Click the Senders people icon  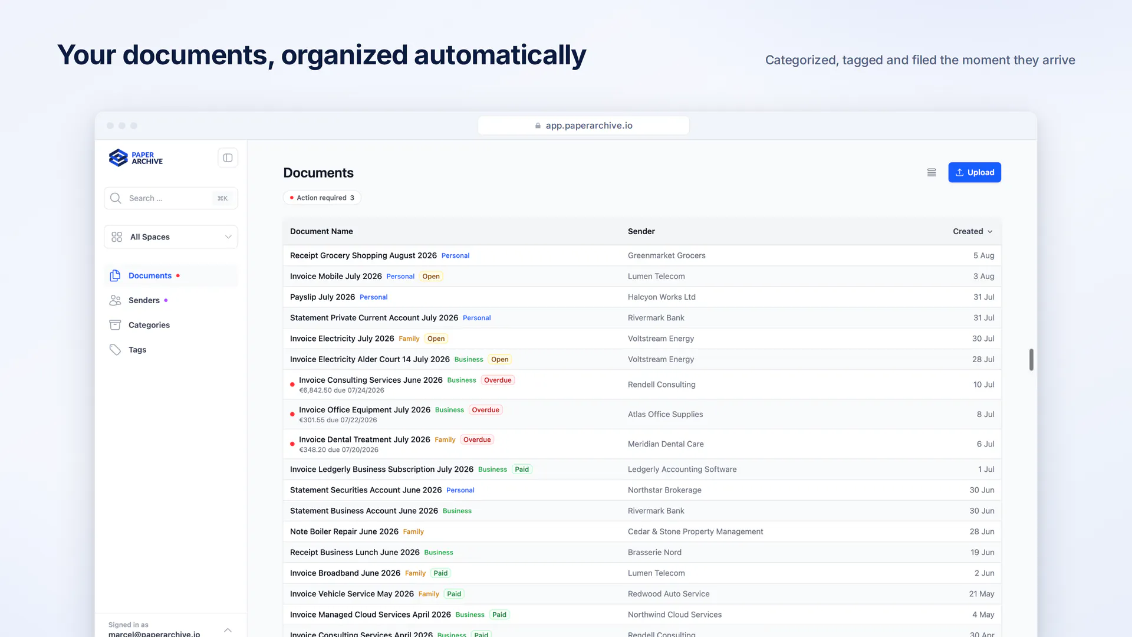[115, 300]
